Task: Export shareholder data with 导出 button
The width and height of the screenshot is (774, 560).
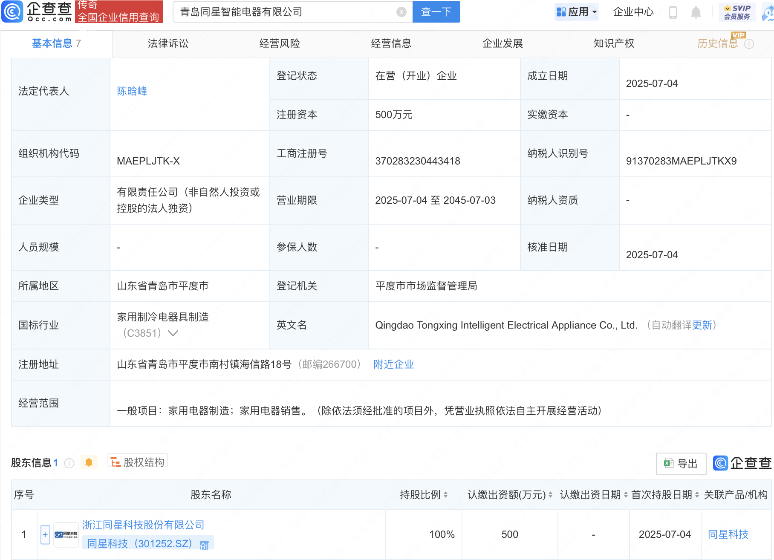Action: pos(681,464)
